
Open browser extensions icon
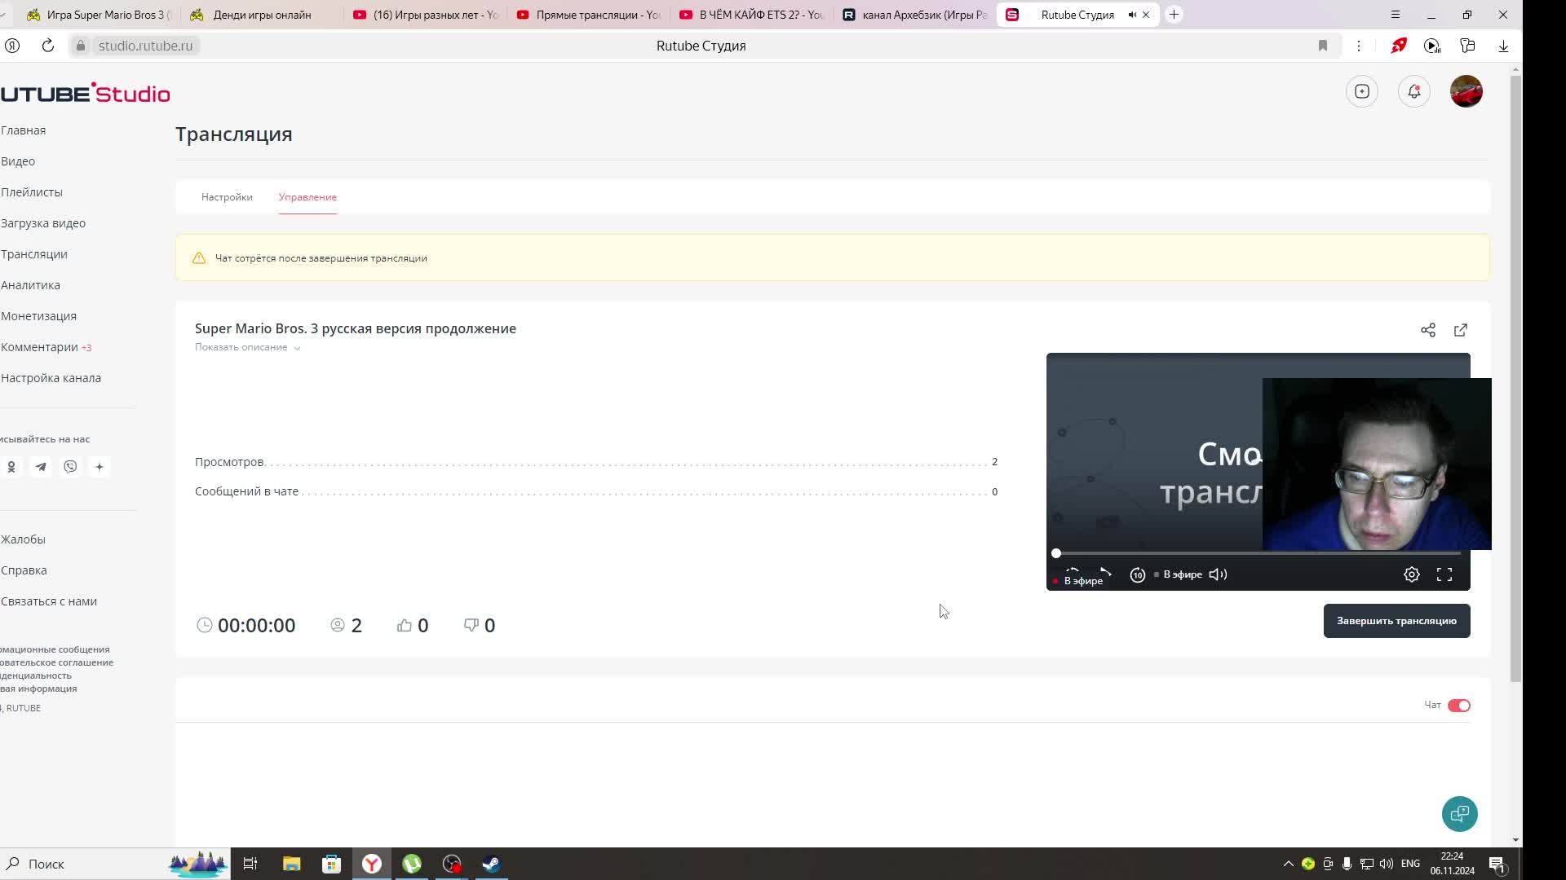1467,46
